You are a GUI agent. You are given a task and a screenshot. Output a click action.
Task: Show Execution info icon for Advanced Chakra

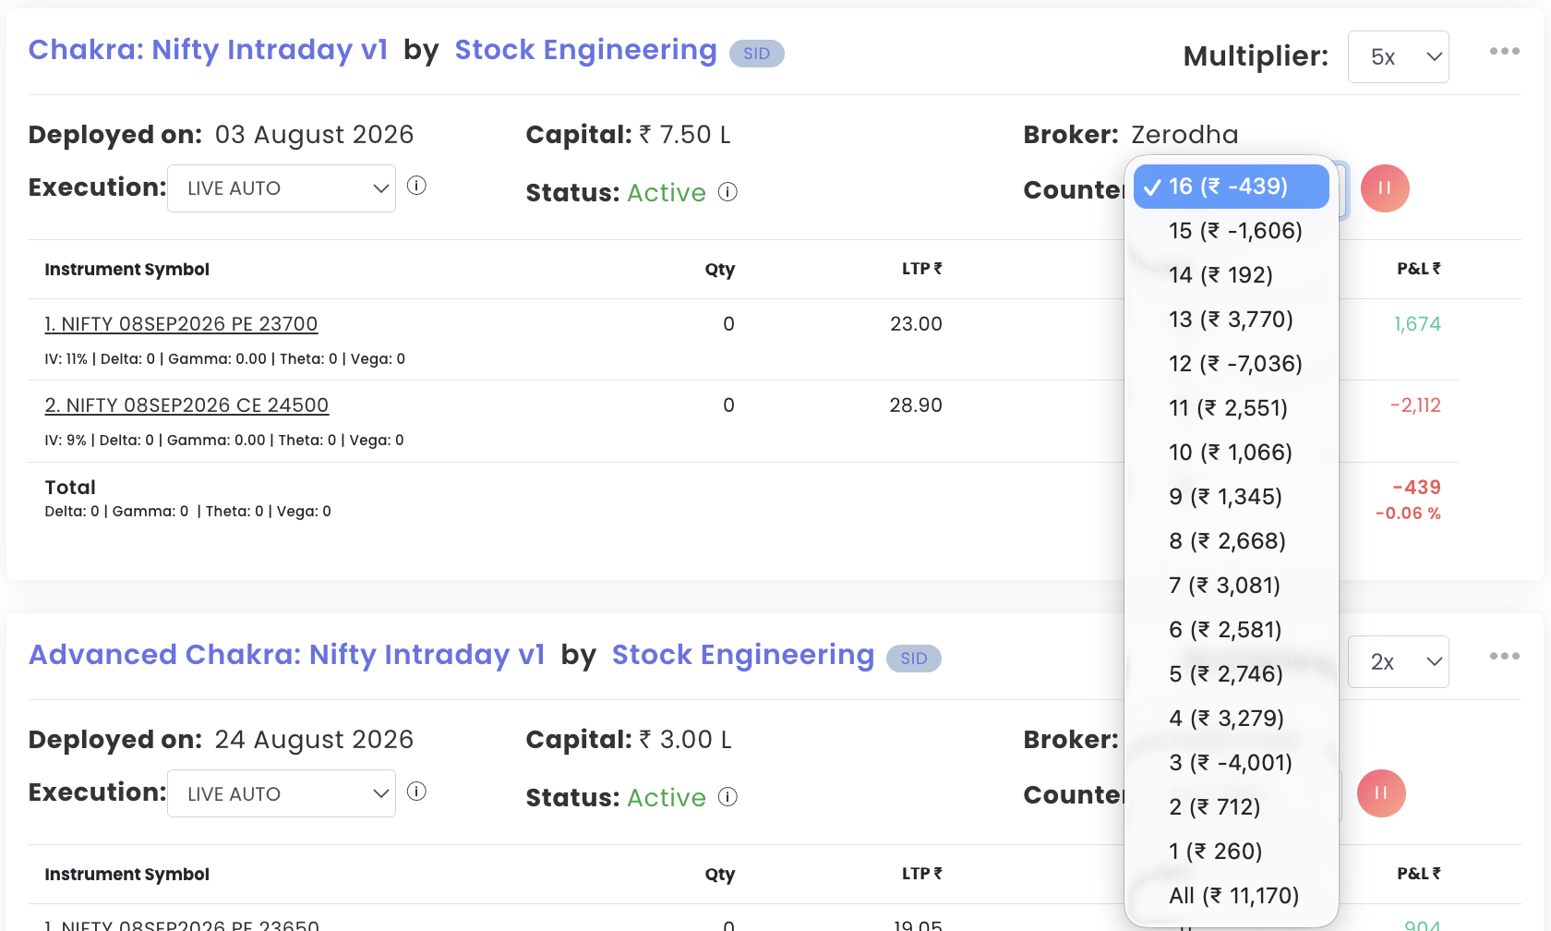tap(416, 792)
